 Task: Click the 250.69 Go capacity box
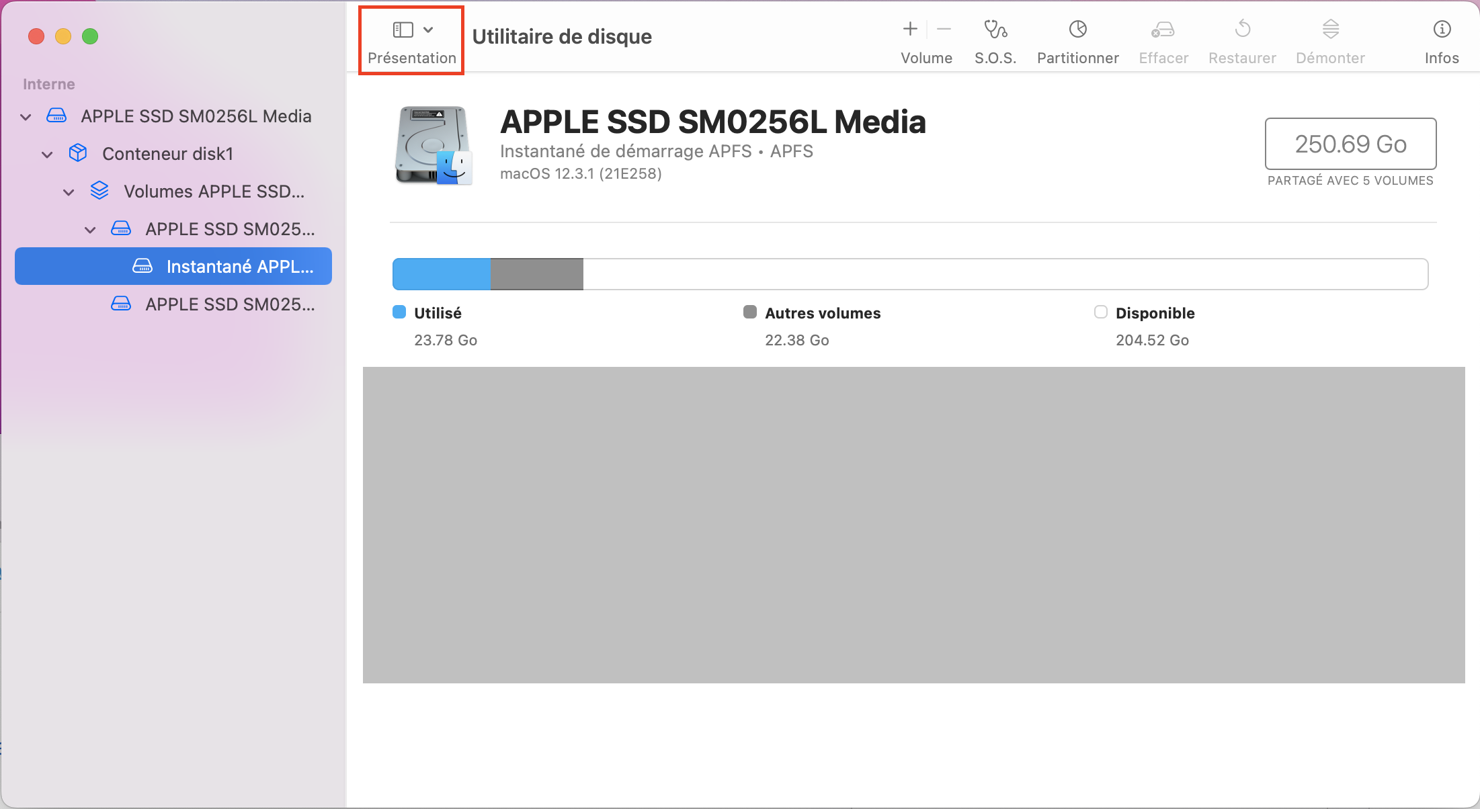(1350, 144)
